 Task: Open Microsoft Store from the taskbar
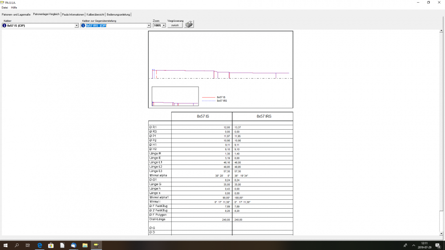pyautogui.click(x=51, y=245)
